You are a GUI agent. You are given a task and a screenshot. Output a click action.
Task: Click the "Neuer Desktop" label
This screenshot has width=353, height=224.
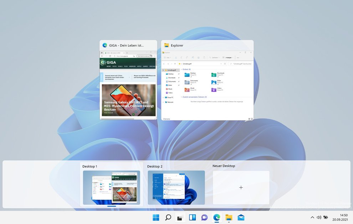(x=224, y=166)
